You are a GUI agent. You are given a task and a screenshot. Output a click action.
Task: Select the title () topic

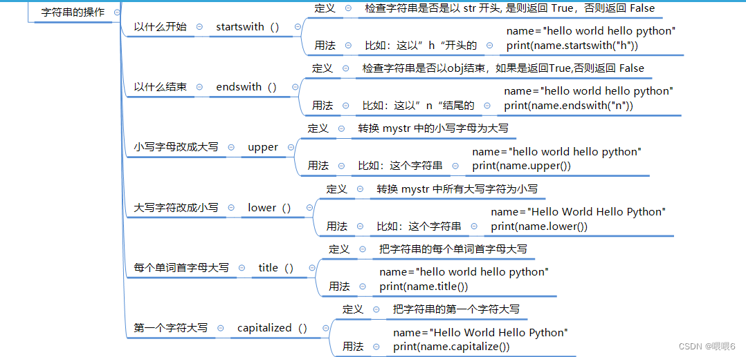(x=276, y=268)
